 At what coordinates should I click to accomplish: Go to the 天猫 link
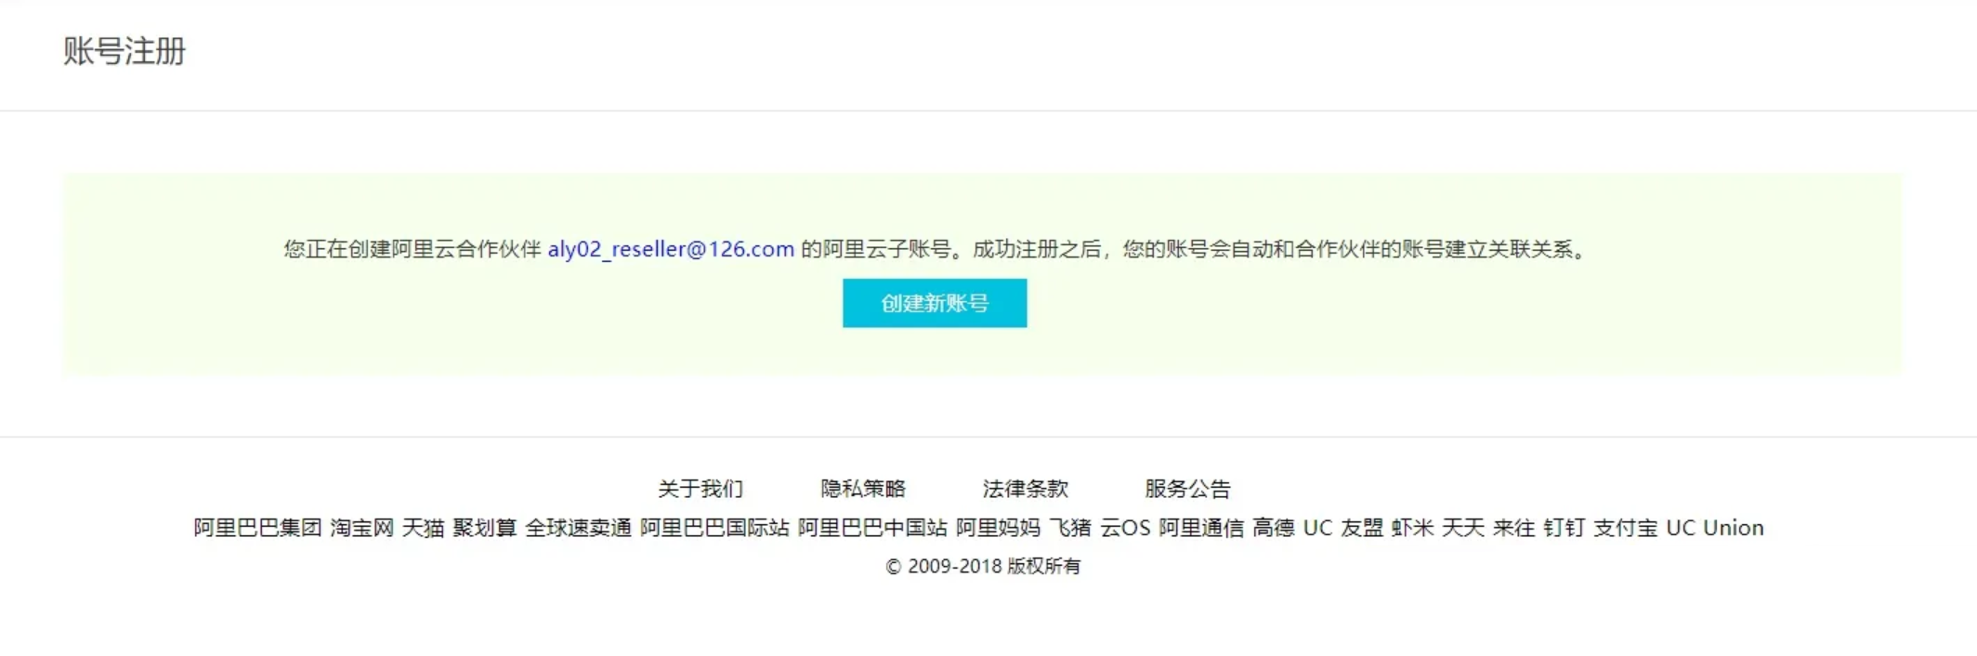[423, 528]
